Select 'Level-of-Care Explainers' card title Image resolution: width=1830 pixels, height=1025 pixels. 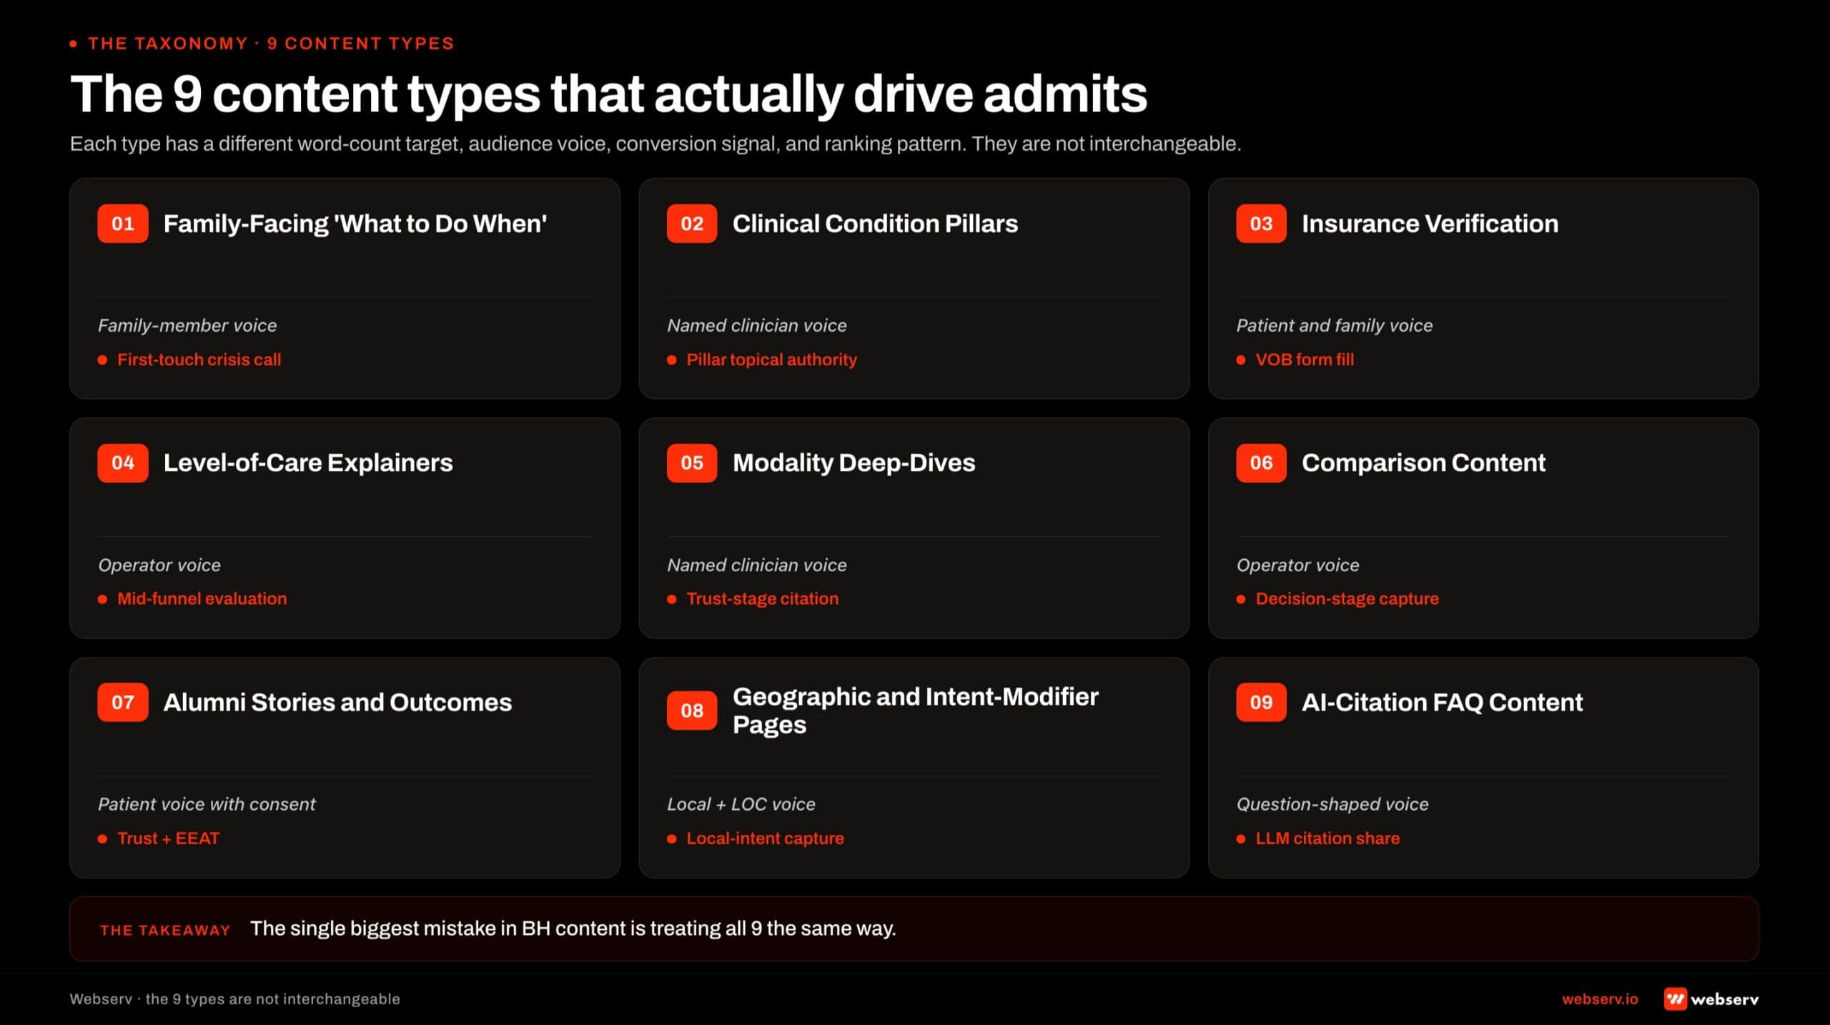click(308, 463)
